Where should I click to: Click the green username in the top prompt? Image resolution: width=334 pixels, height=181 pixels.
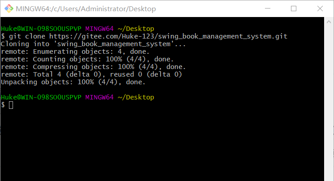[41, 29]
